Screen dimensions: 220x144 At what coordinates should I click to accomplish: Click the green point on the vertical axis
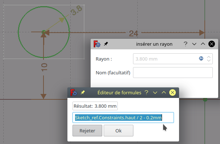(x=205, y=100)
